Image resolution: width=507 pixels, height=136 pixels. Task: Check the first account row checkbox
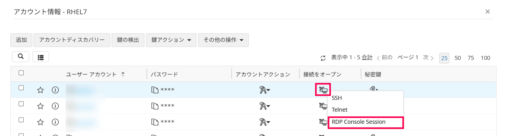point(21,88)
